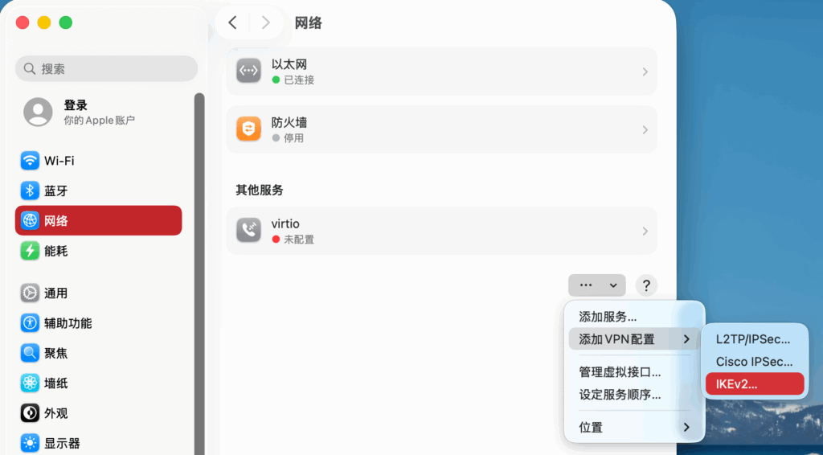823x455 pixels.
Task: Go back with the left arrow button
Action: [232, 23]
